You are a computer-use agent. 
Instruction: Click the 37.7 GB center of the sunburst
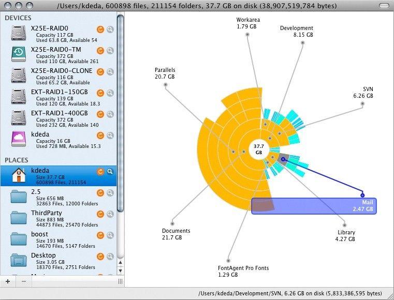[259, 149]
